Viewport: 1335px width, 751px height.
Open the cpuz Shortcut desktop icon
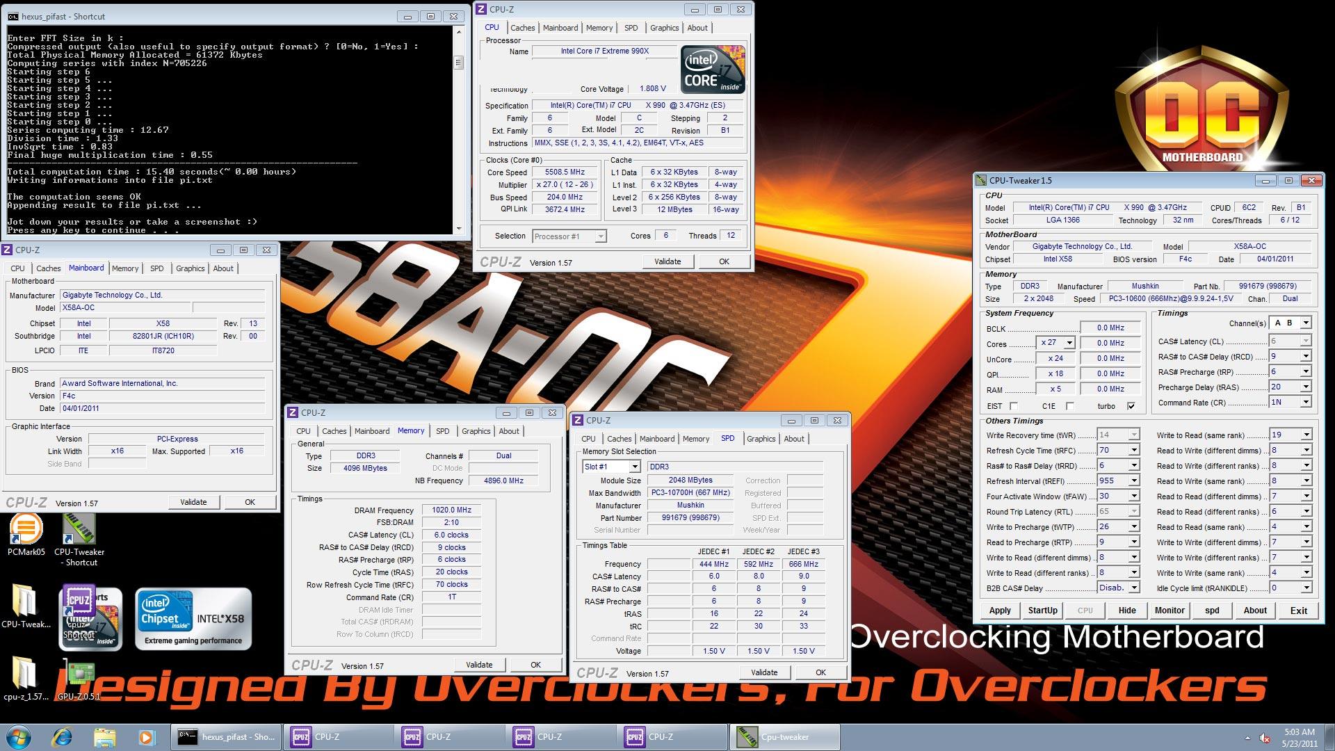(79, 612)
